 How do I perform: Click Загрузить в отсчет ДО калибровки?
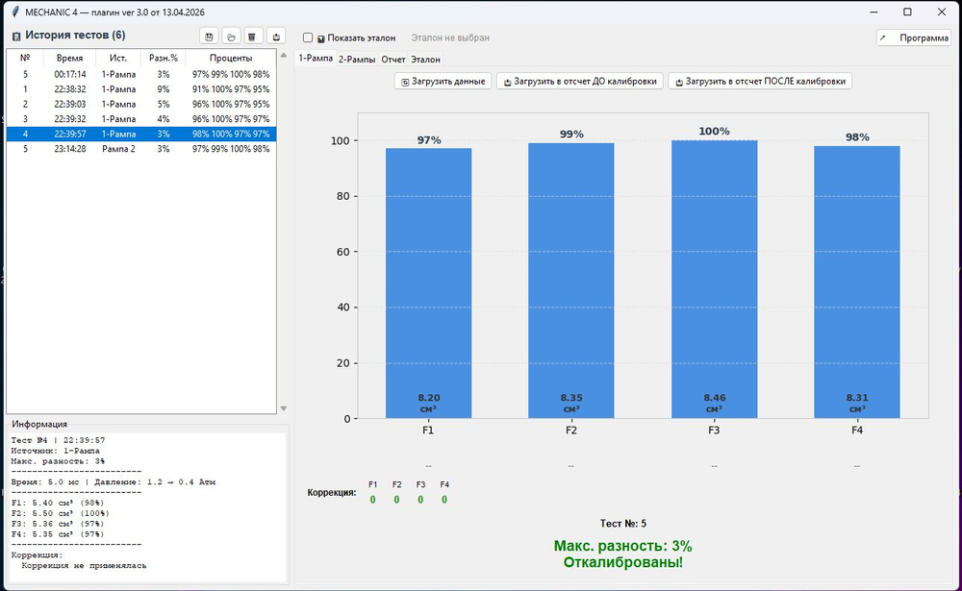(x=579, y=82)
